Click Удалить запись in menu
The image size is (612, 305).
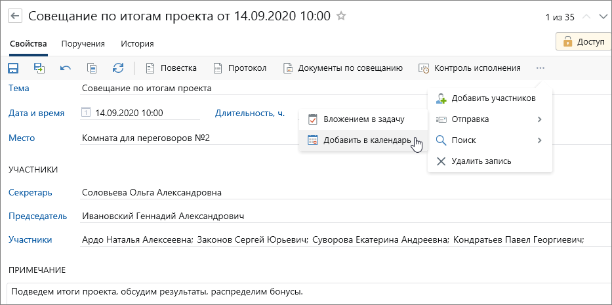(481, 161)
